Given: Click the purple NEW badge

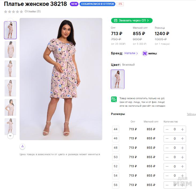Looking at the screenshot, I should (74, 4).
